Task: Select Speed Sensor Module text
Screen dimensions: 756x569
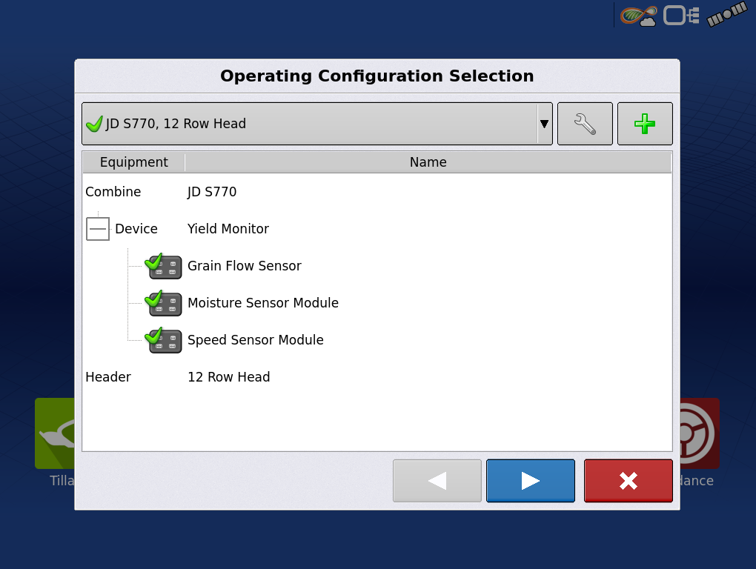Action: (256, 340)
